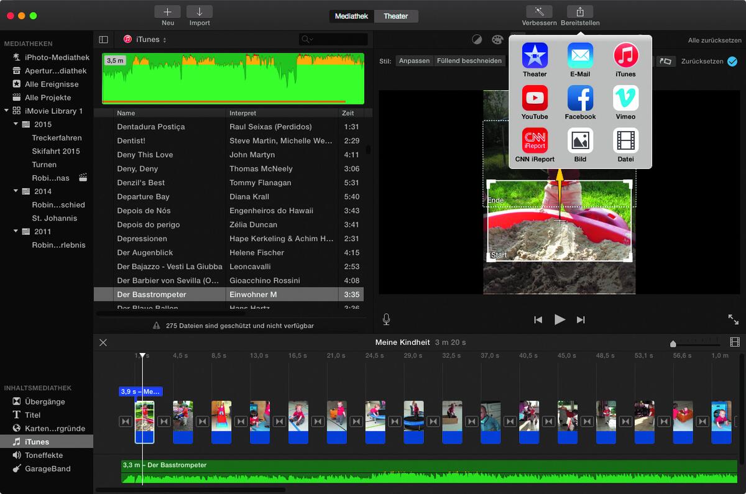Switch to Theater tab
746x494 pixels.
[396, 16]
